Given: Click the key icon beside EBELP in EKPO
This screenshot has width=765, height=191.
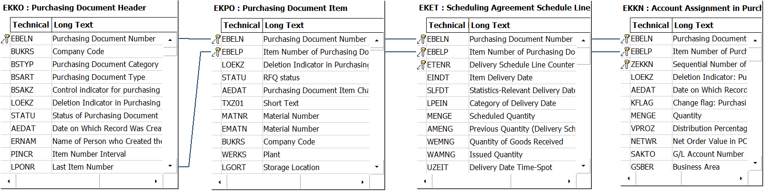Looking at the screenshot, I should [x=217, y=52].
